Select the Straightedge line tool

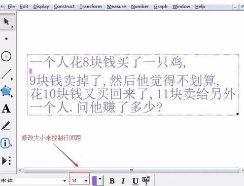point(6,73)
